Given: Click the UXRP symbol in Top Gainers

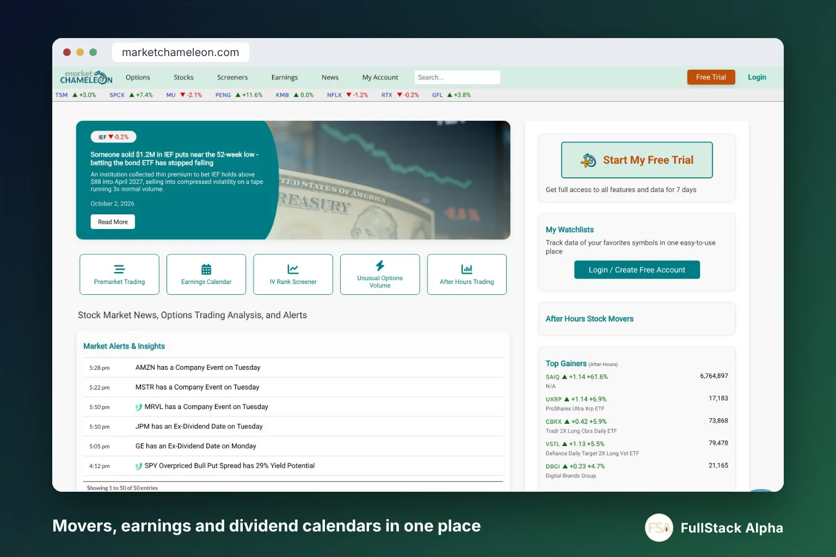Looking at the screenshot, I should 554,399.
